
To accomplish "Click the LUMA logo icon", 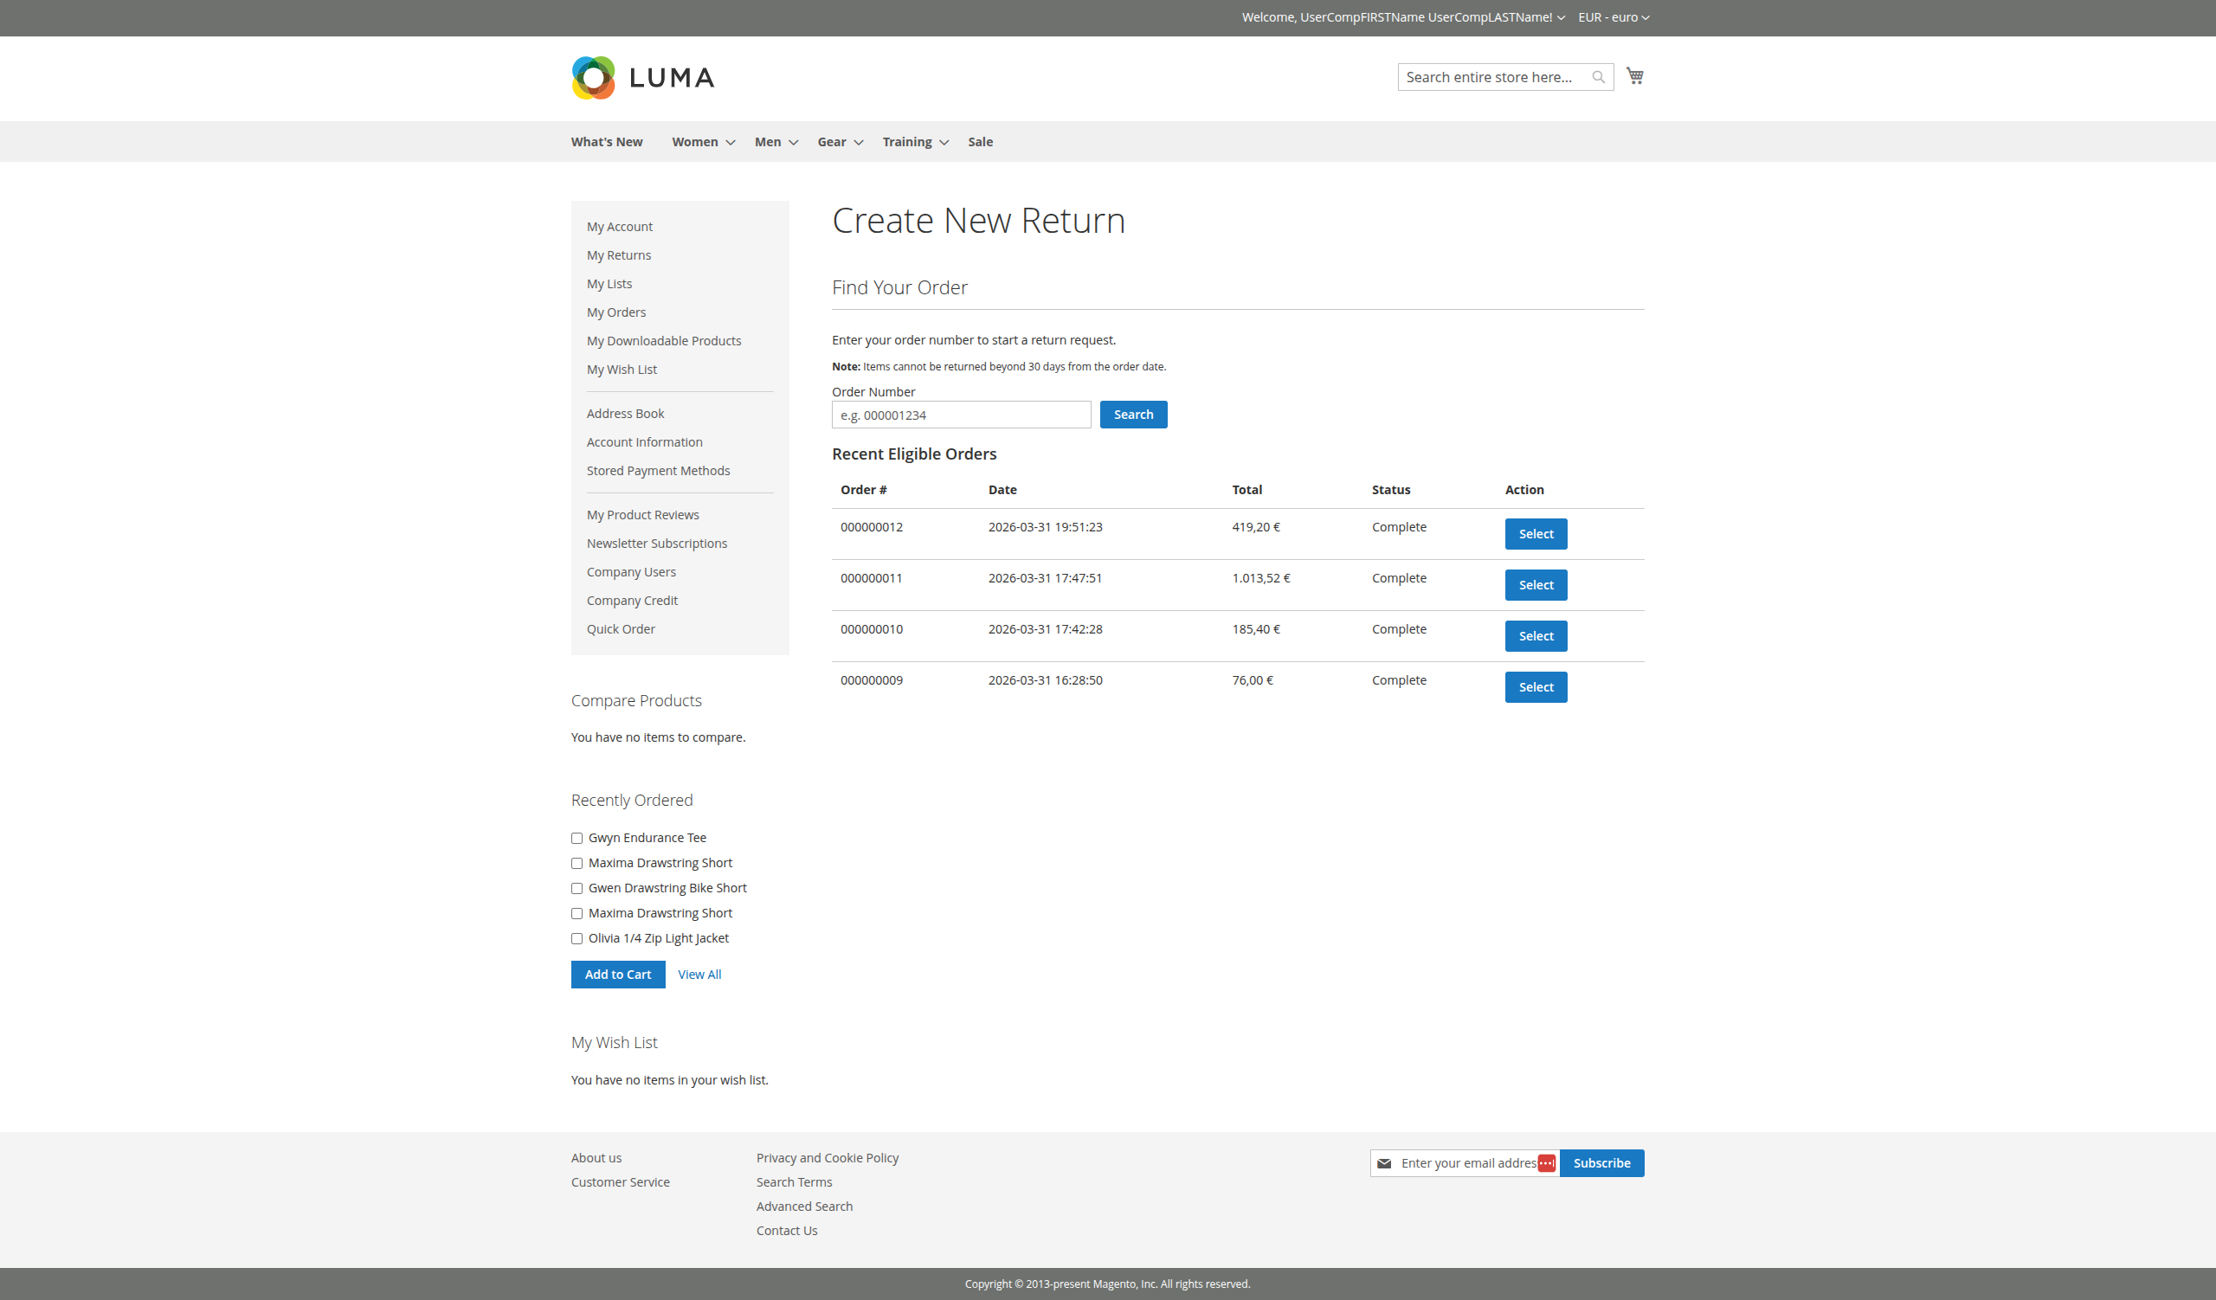I will (594, 78).
